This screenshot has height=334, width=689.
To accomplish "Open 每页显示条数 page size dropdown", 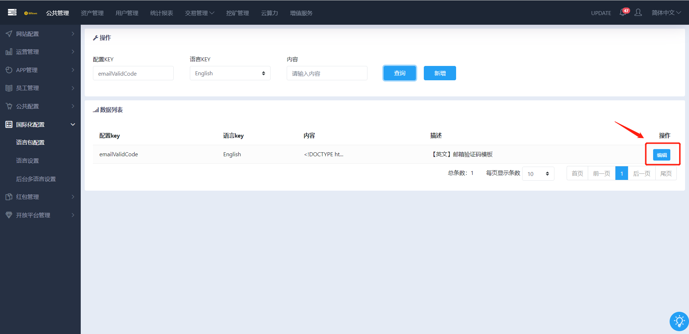I will 538,173.
